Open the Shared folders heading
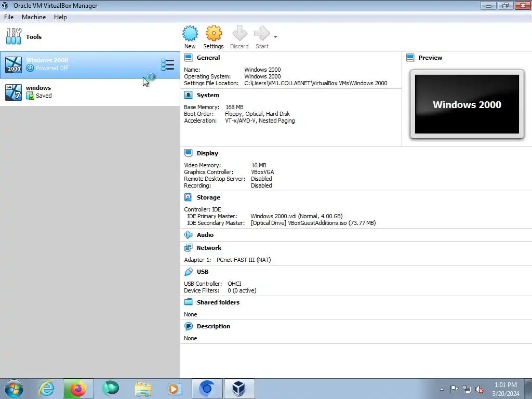532x399 pixels. click(218, 302)
